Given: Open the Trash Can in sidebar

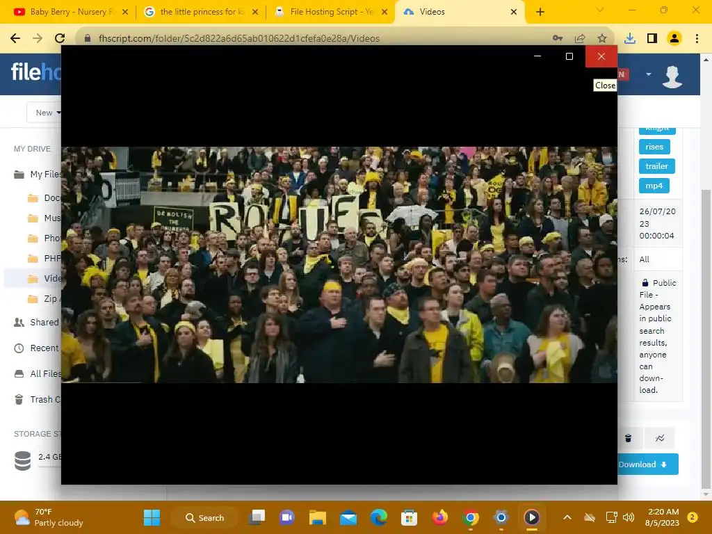Looking at the screenshot, I should click(37, 400).
